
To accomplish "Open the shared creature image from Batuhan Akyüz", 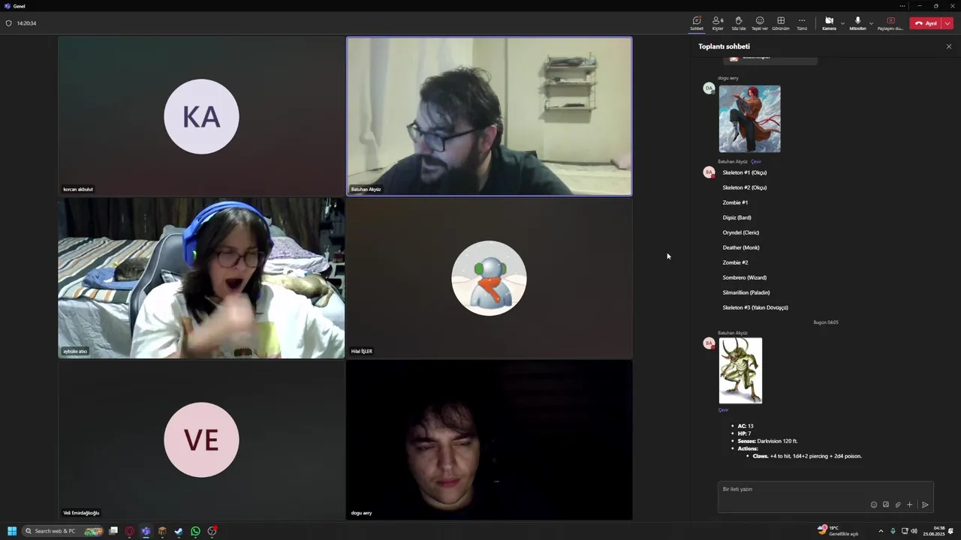I will click(x=740, y=370).
